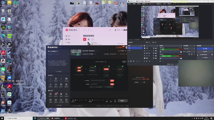Add a new scene in OBS Scenes panel
Screen dimensions: 214x120
(x=129, y=61)
